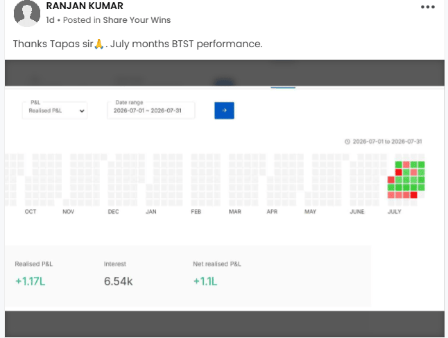Click the blue arrow submit button
The height and width of the screenshot is (338, 448).
(x=224, y=110)
